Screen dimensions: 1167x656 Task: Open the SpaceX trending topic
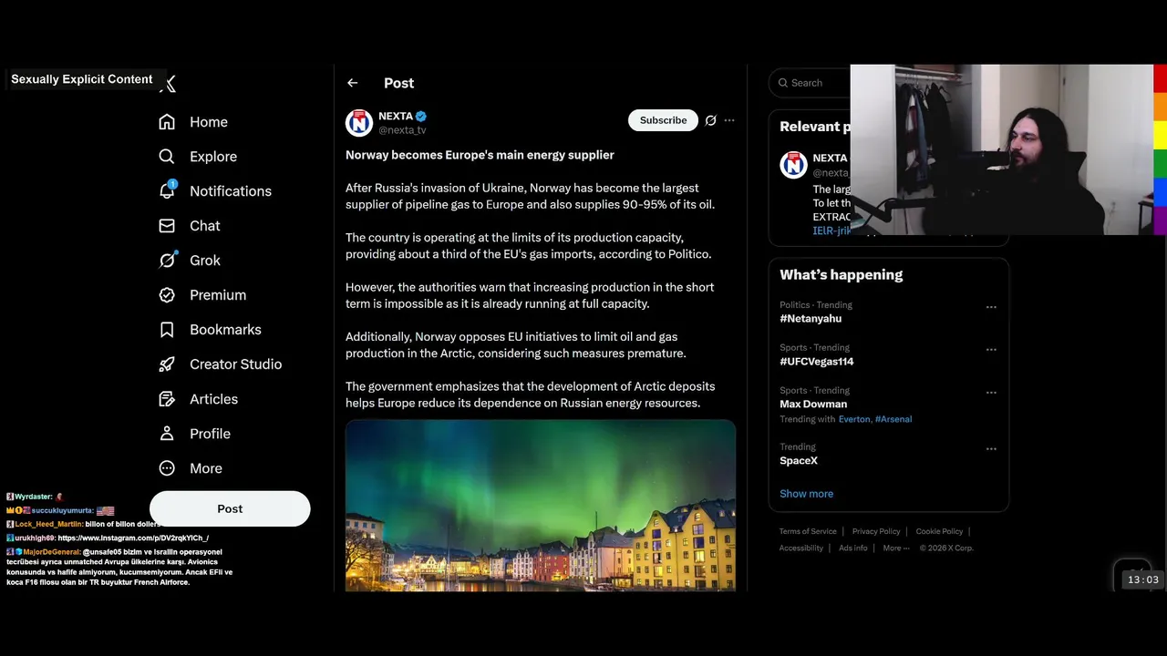(x=799, y=461)
